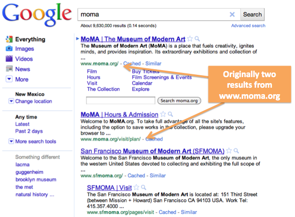
Task: Select Everything in the sidebar
Action: click(x=31, y=39)
